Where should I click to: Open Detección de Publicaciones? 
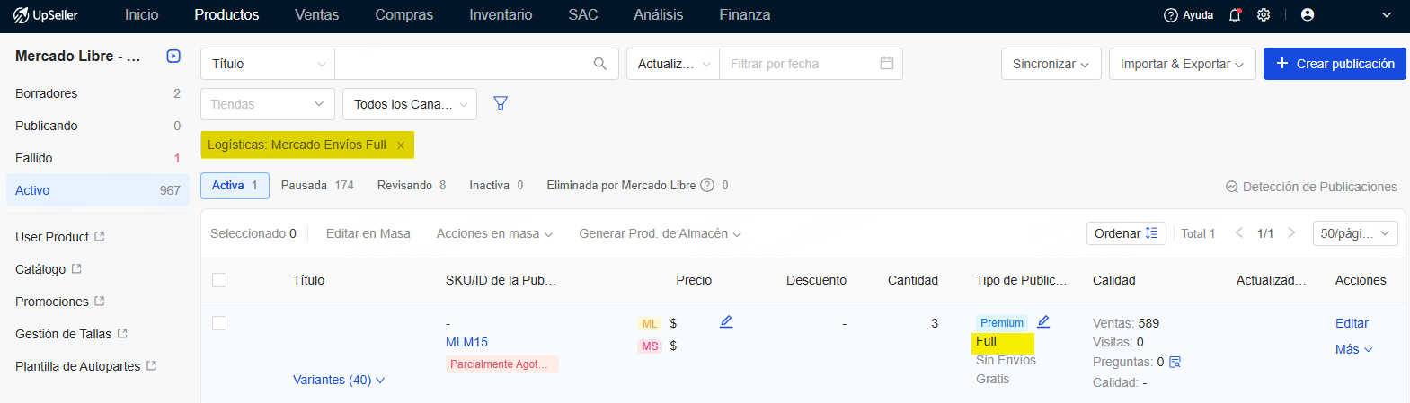pos(1311,187)
